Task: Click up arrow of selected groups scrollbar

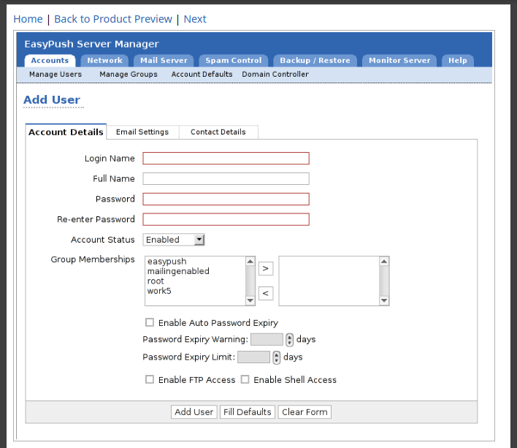Action: tap(384, 262)
